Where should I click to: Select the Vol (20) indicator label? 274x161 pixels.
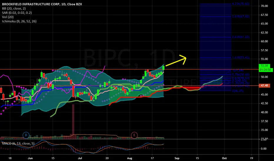8,17
